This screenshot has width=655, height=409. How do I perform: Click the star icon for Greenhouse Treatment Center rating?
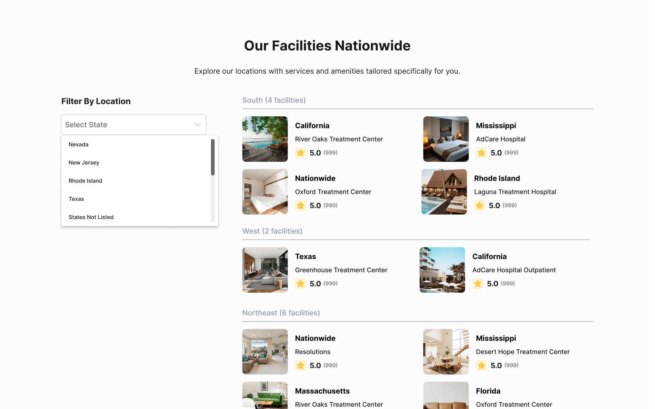pyautogui.click(x=300, y=284)
